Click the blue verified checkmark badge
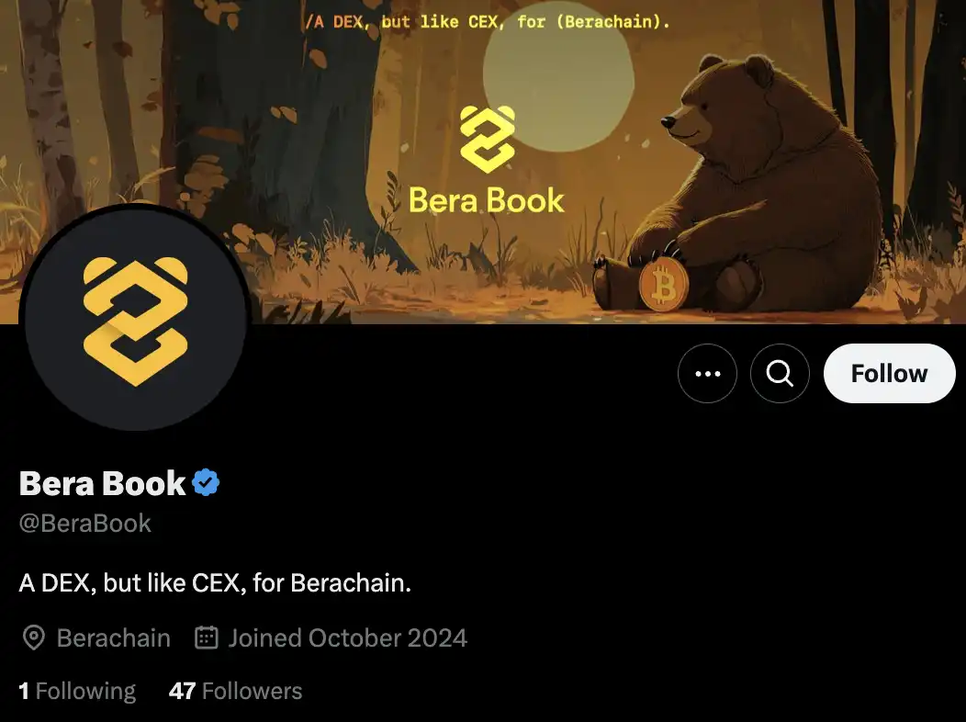This screenshot has width=966, height=722. tap(206, 482)
